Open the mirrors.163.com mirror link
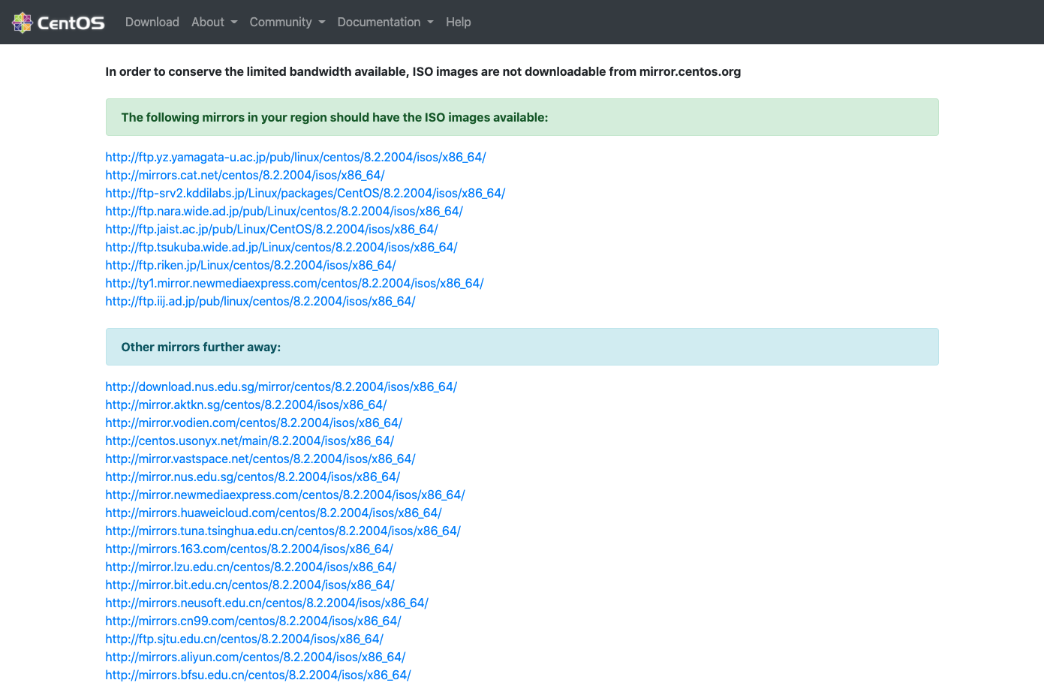The image size is (1044, 683). 249,549
